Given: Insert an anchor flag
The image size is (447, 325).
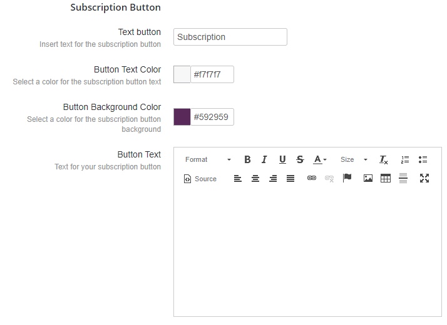Looking at the screenshot, I should coord(347,178).
